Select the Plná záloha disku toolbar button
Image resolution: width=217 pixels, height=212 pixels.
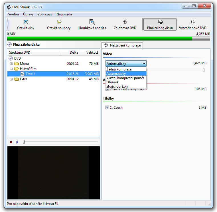click(160, 24)
